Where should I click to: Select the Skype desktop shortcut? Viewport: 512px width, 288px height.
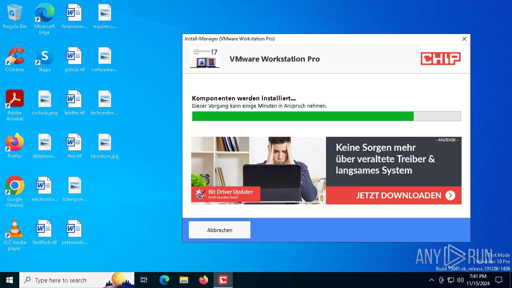click(44, 60)
